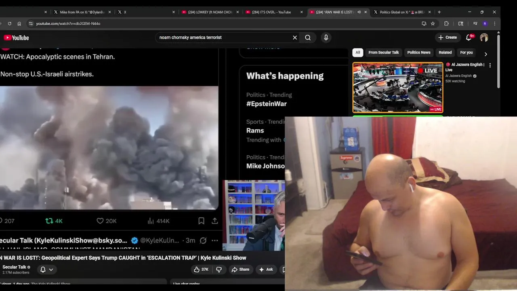Share the video
The height and width of the screenshot is (291, 517).
[x=240, y=270]
